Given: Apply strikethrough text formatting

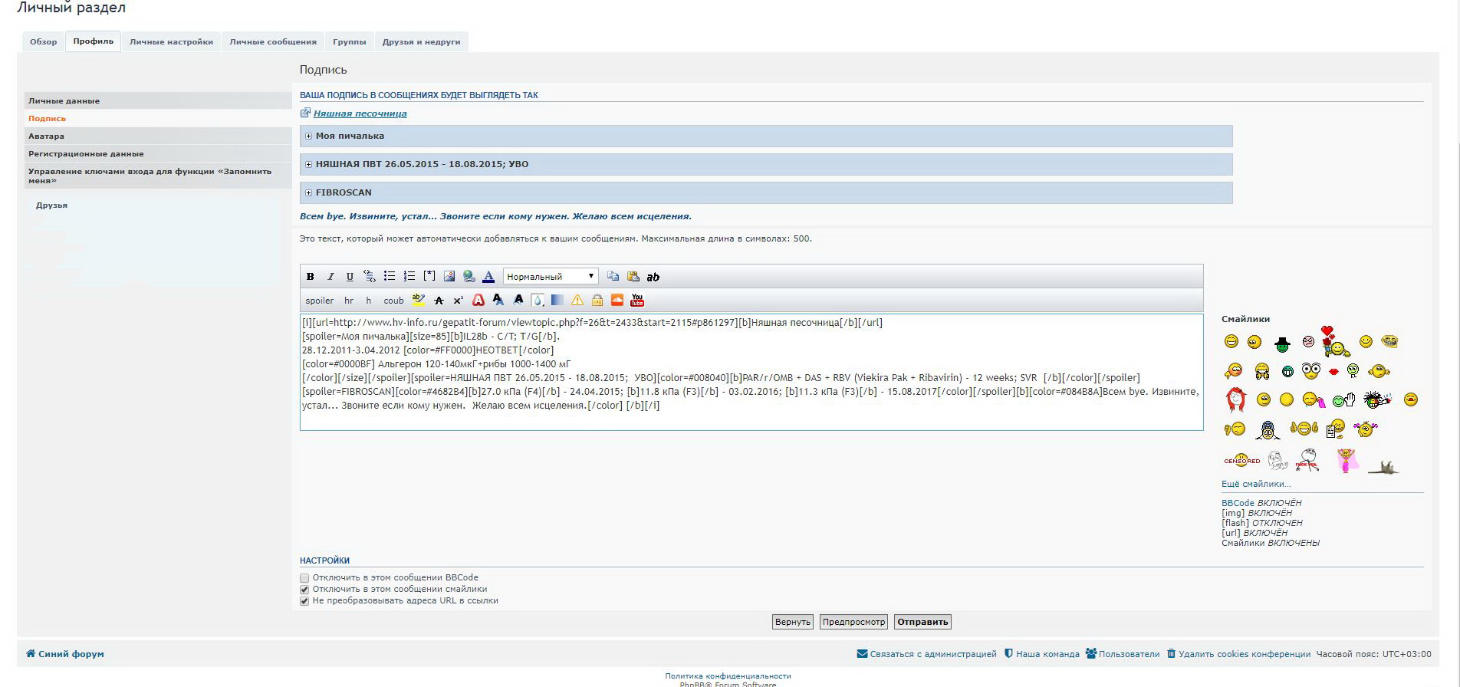Looking at the screenshot, I should coord(439,301).
